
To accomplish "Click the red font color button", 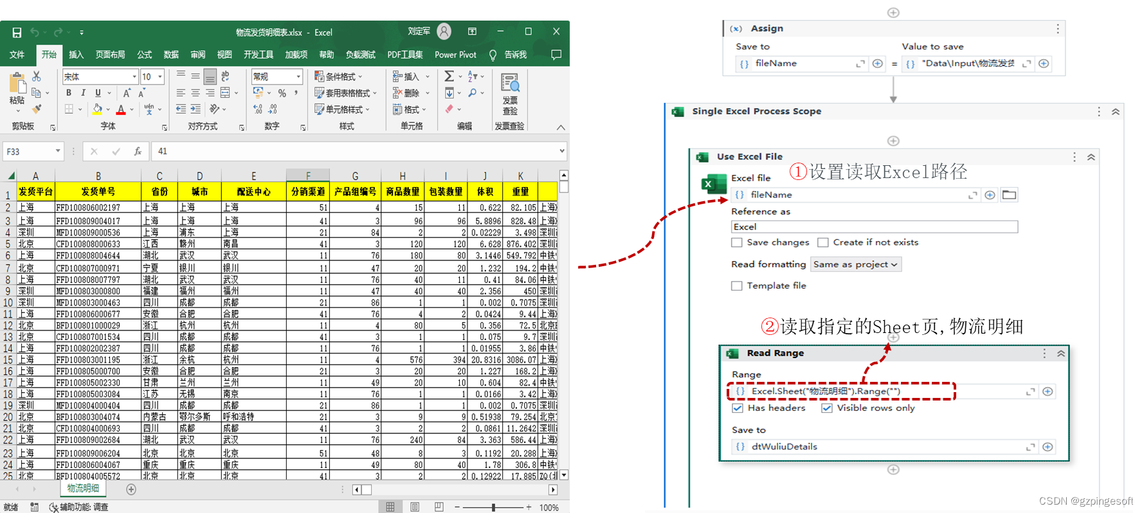I will 122,109.
